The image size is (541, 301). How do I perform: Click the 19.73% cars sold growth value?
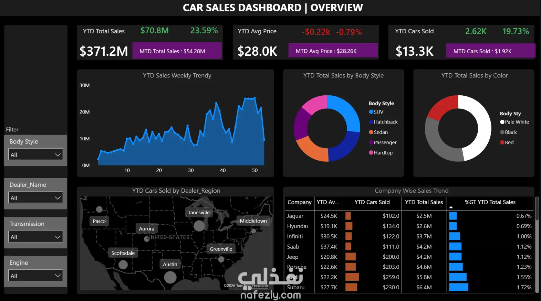coord(516,31)
